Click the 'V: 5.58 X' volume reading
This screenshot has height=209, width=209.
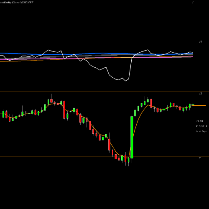click(x=201, y=126)
